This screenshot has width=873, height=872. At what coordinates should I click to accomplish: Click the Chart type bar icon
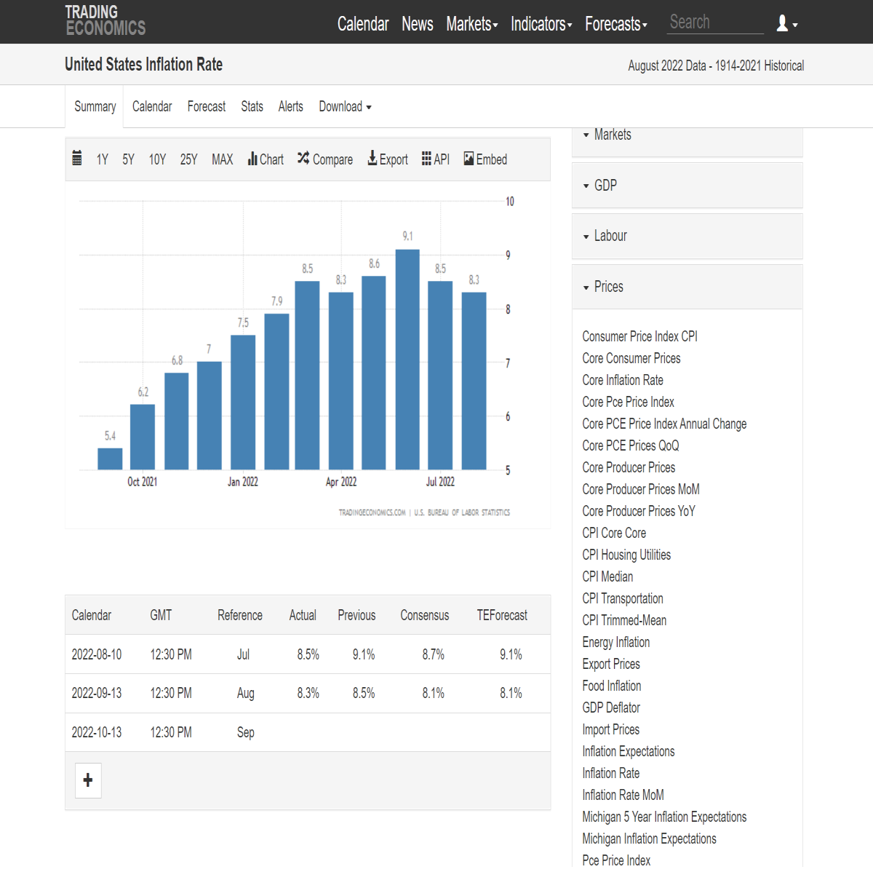252,159
